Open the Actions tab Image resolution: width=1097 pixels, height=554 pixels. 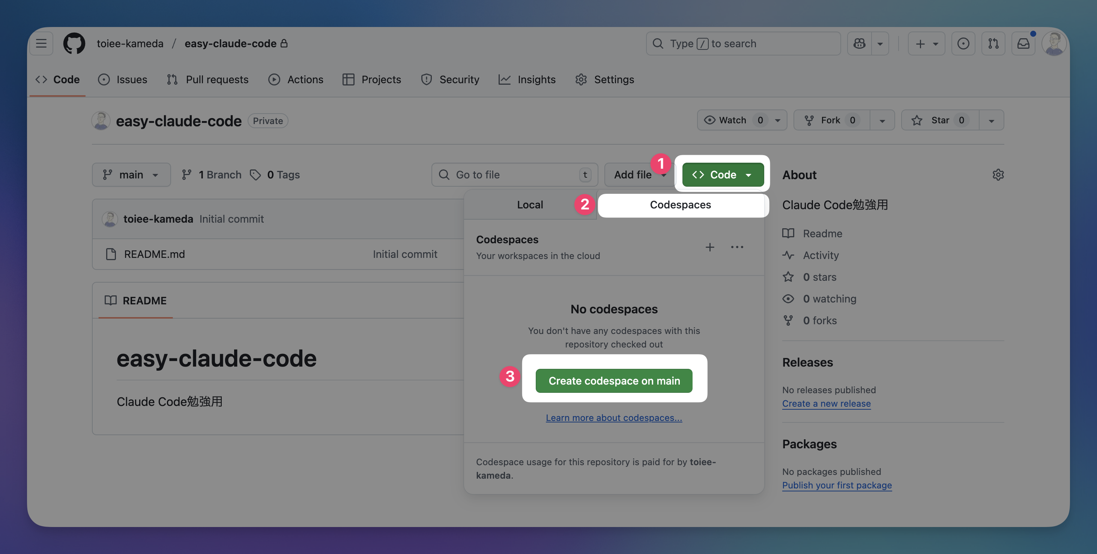coord(296,79)
